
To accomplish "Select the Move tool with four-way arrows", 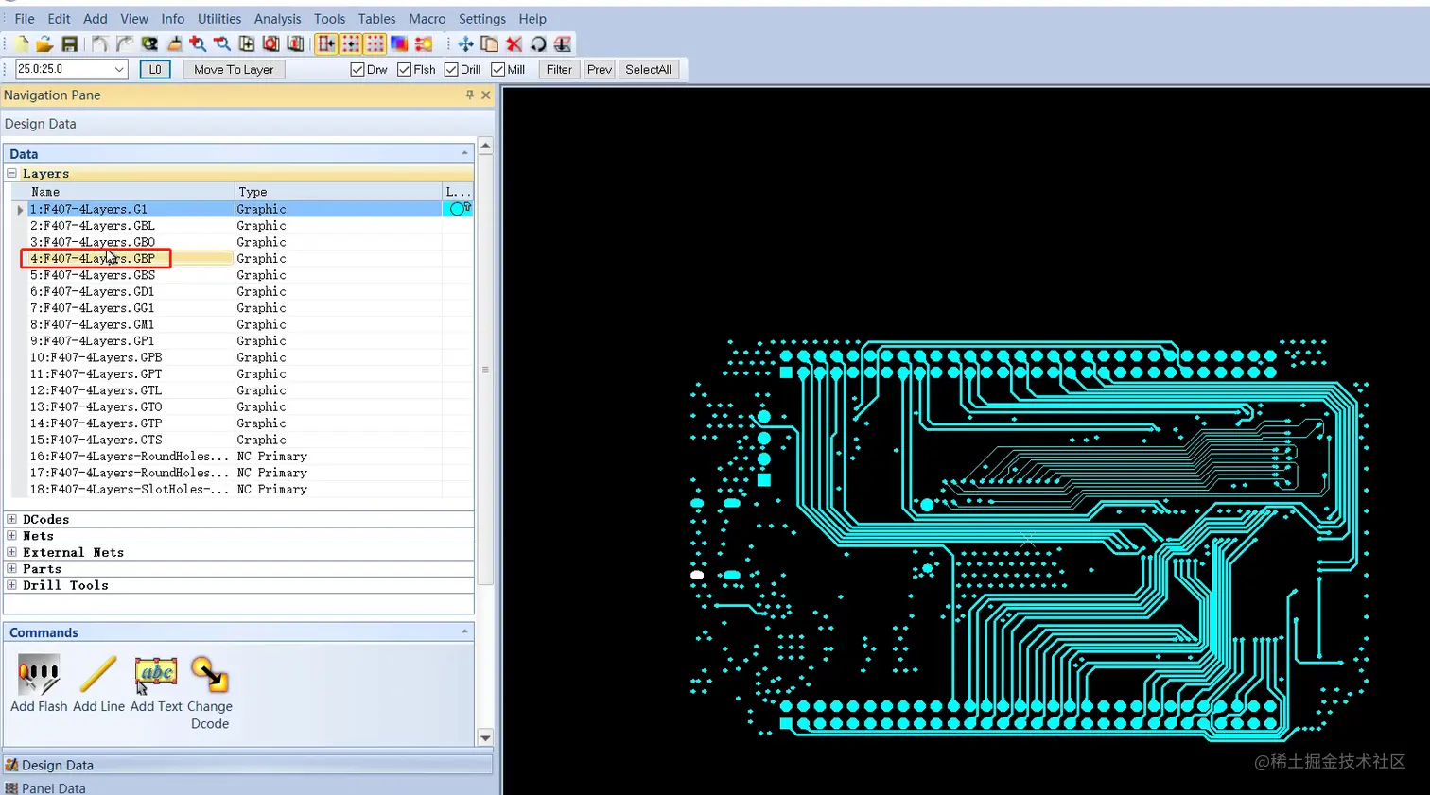I will tap(465, 43).
